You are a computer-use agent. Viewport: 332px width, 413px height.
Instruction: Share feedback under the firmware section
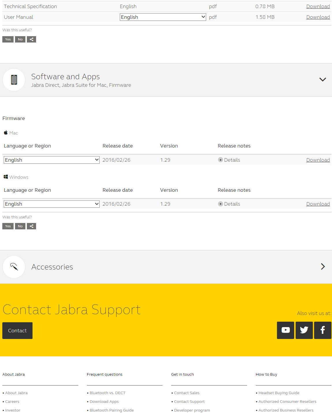[x=31, y=226]
